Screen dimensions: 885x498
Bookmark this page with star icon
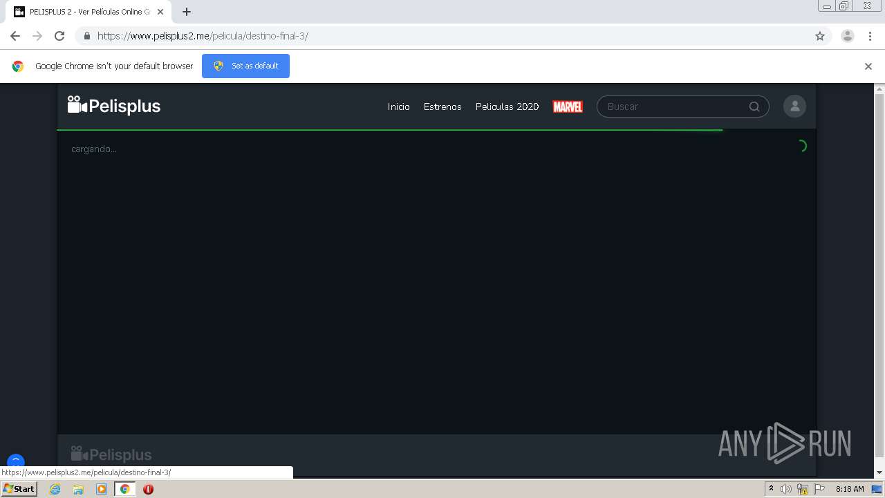click(820, 36)
